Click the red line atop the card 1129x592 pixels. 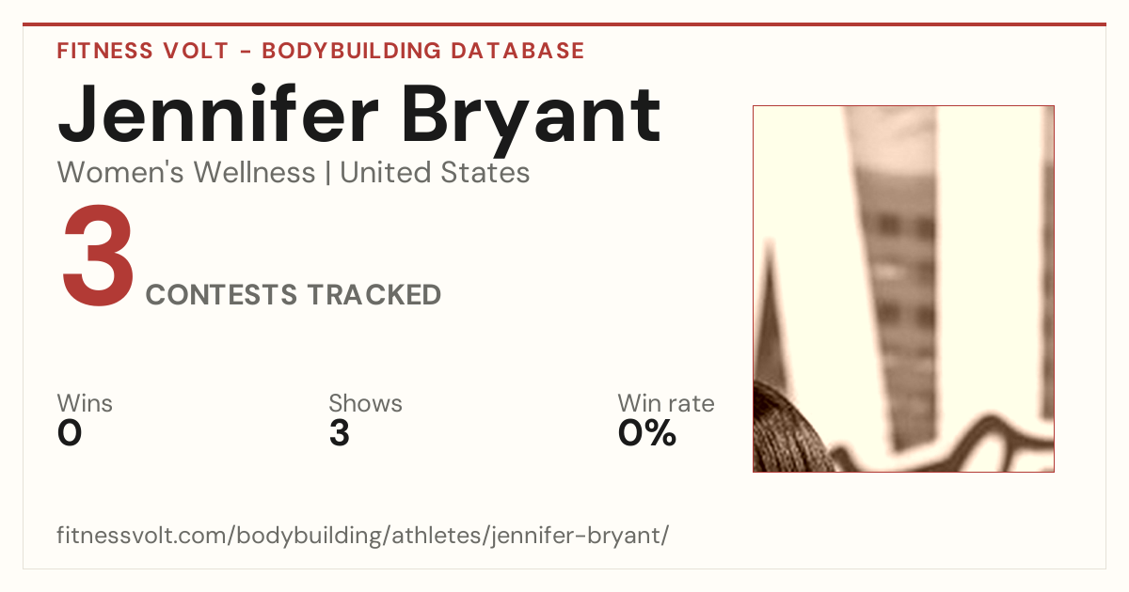pyautogui.click(x=564, y=24)
